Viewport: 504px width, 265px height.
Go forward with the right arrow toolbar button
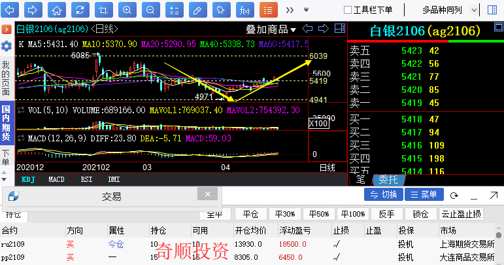coord(33,10)
